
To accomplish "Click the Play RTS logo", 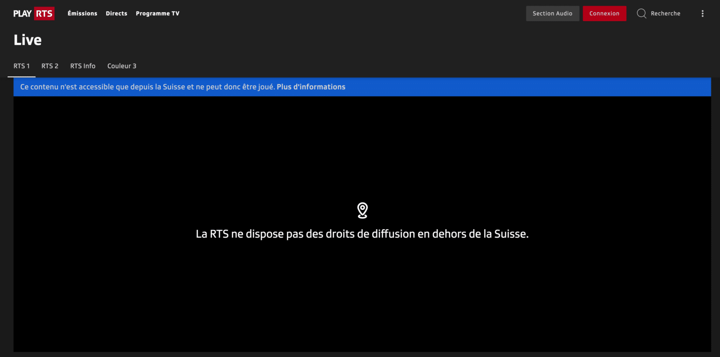I will point(34,14).
